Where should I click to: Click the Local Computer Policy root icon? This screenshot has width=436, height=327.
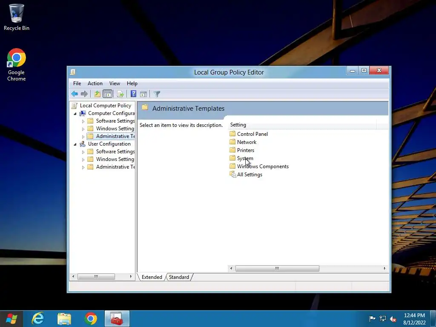click(74, 106)
